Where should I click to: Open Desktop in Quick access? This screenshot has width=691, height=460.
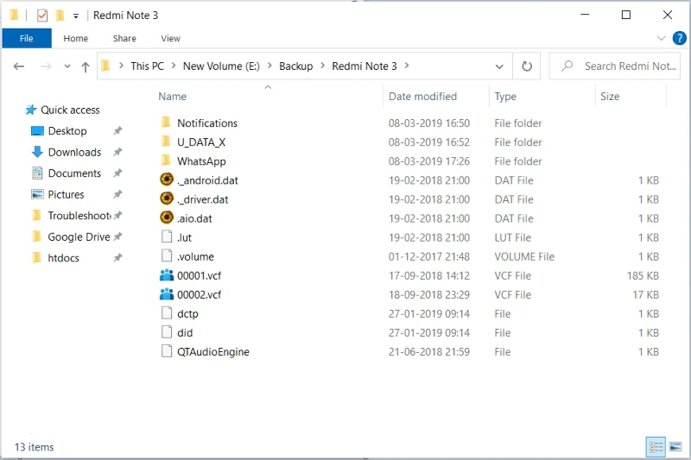[x=67, y=131]
